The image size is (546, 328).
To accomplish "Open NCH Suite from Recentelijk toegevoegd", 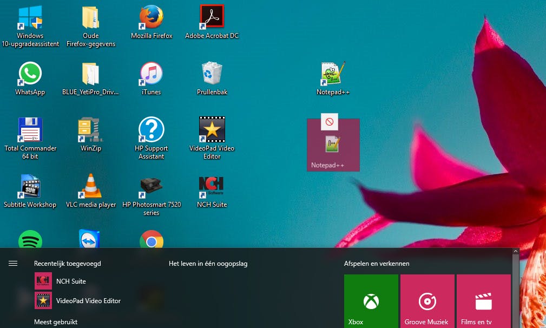I will 60,281.
